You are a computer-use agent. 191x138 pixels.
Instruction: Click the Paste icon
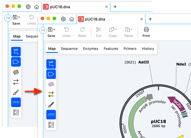coord(127,29)
